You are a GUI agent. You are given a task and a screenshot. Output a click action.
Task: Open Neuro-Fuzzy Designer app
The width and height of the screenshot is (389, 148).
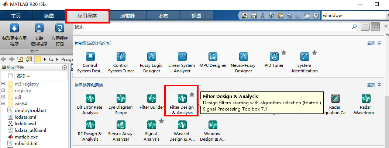tap(243, 62)
